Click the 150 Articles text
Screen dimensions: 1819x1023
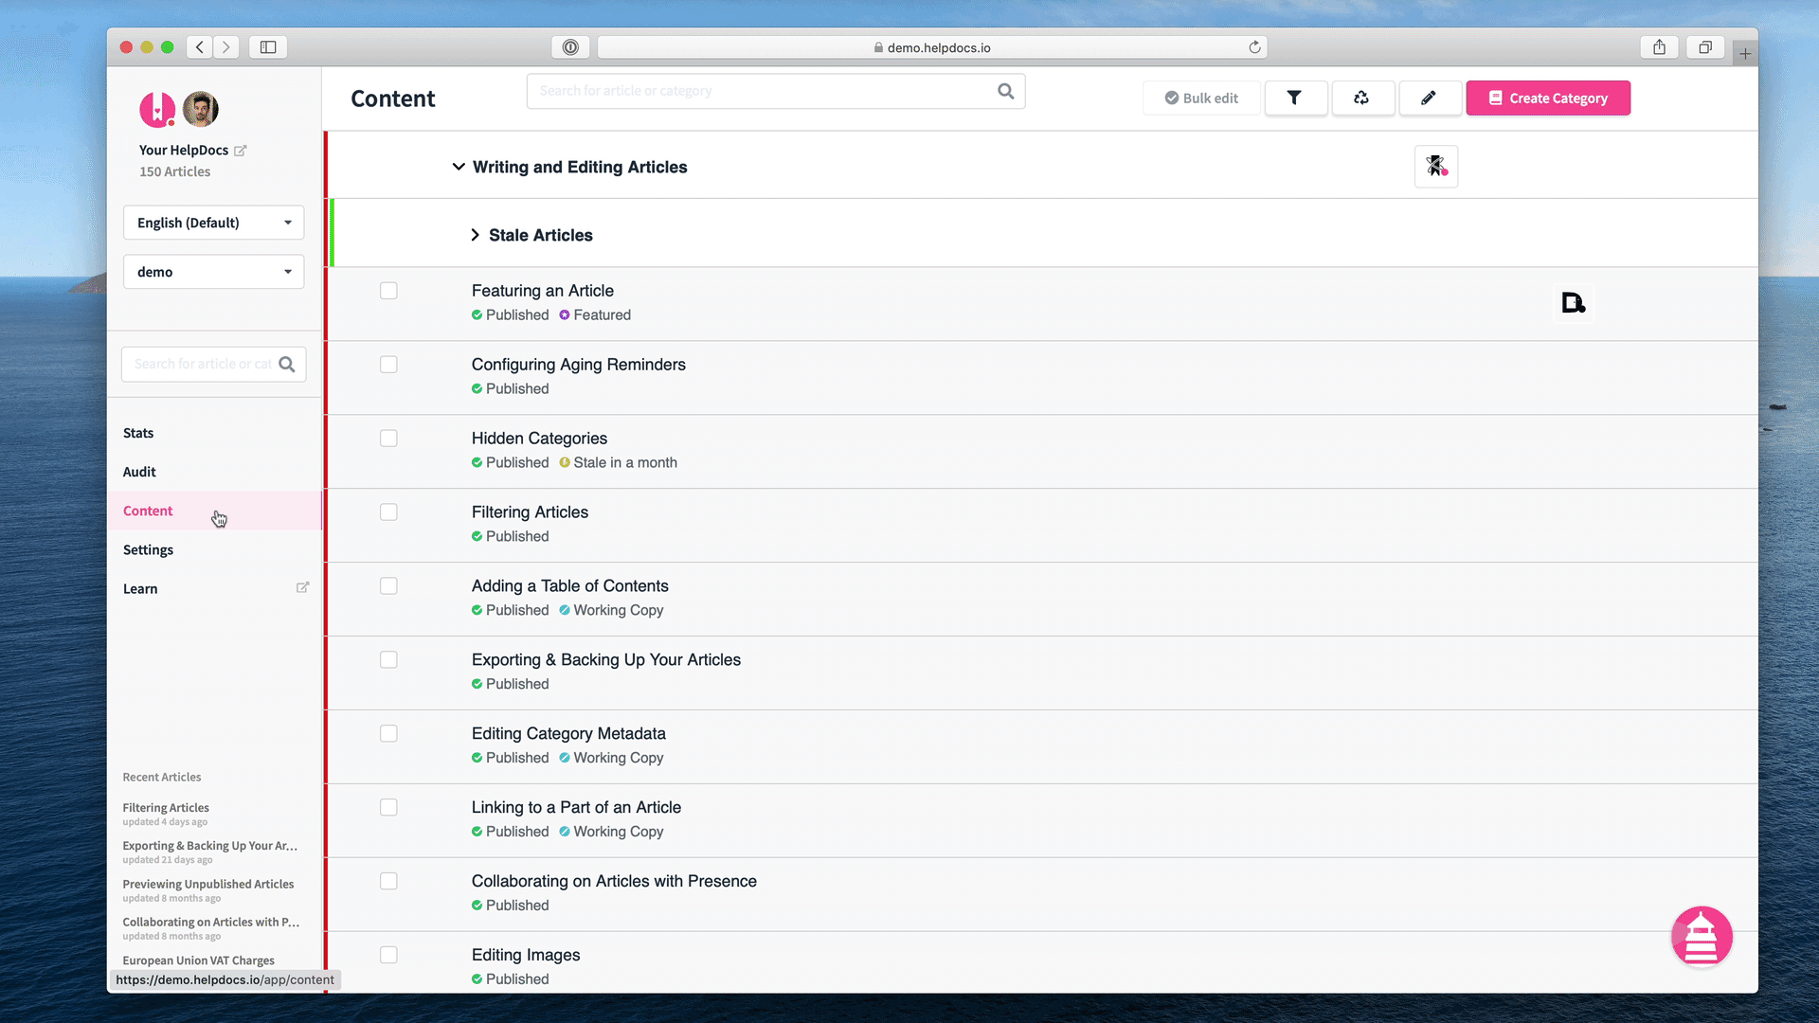coord(175,171)
